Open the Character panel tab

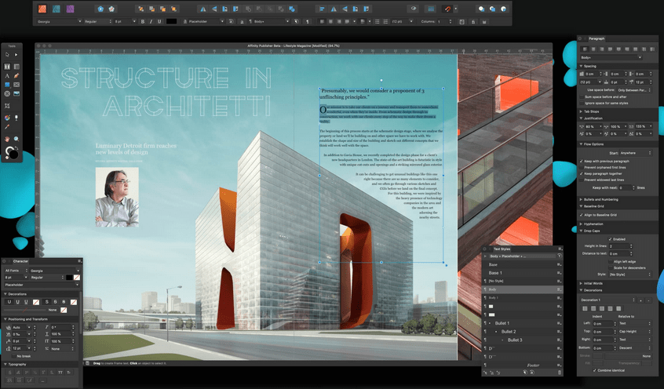coord(20,261)
